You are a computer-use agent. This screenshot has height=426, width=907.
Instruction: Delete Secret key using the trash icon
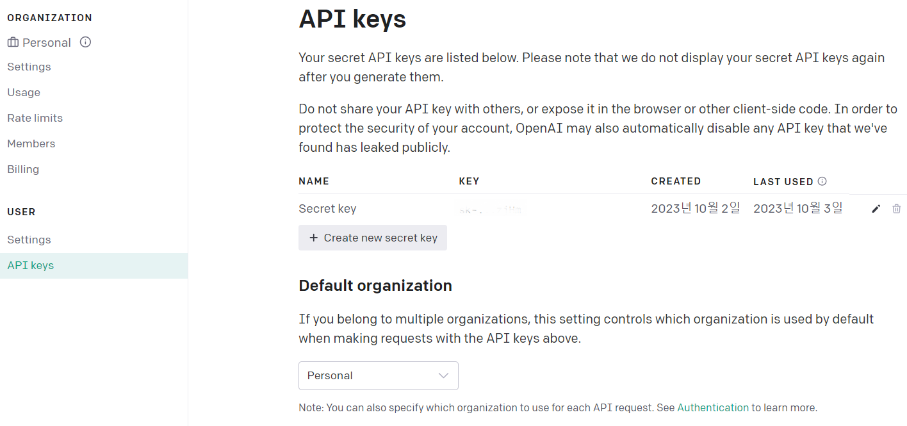tap(897, 209)
